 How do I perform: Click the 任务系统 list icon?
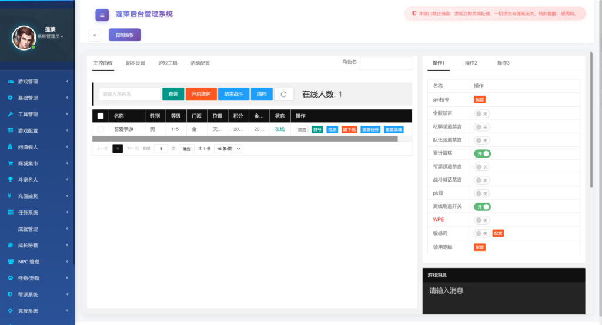(x=11, y=212)
